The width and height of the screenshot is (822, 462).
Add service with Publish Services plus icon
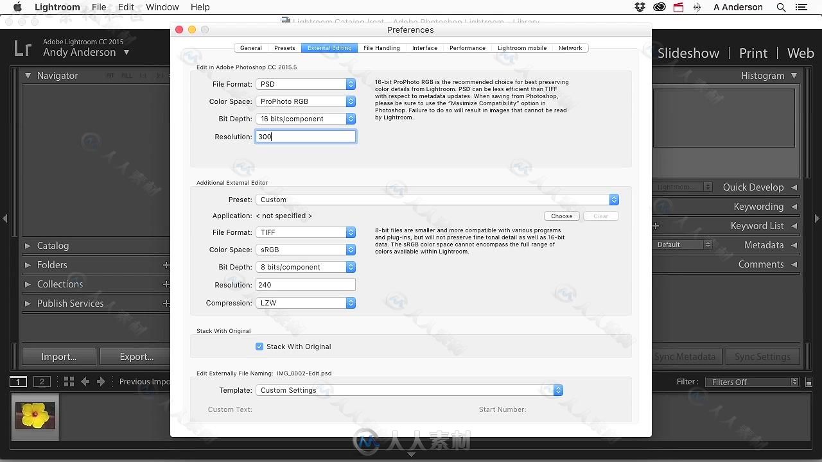[x=166, y=304]
